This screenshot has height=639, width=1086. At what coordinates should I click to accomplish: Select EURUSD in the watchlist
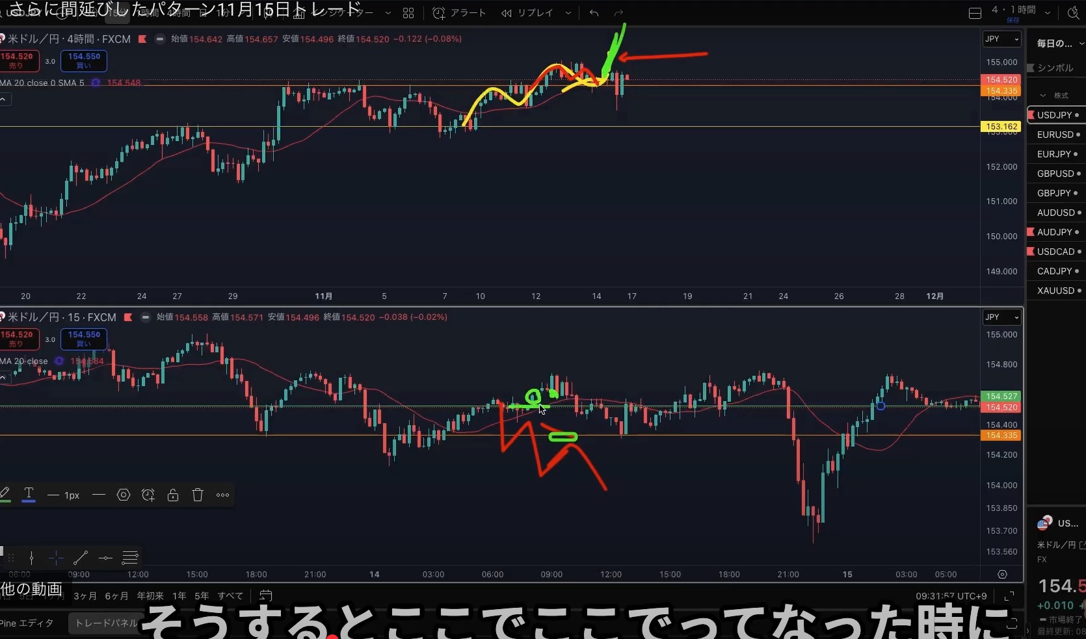(x=1056, y=135)
